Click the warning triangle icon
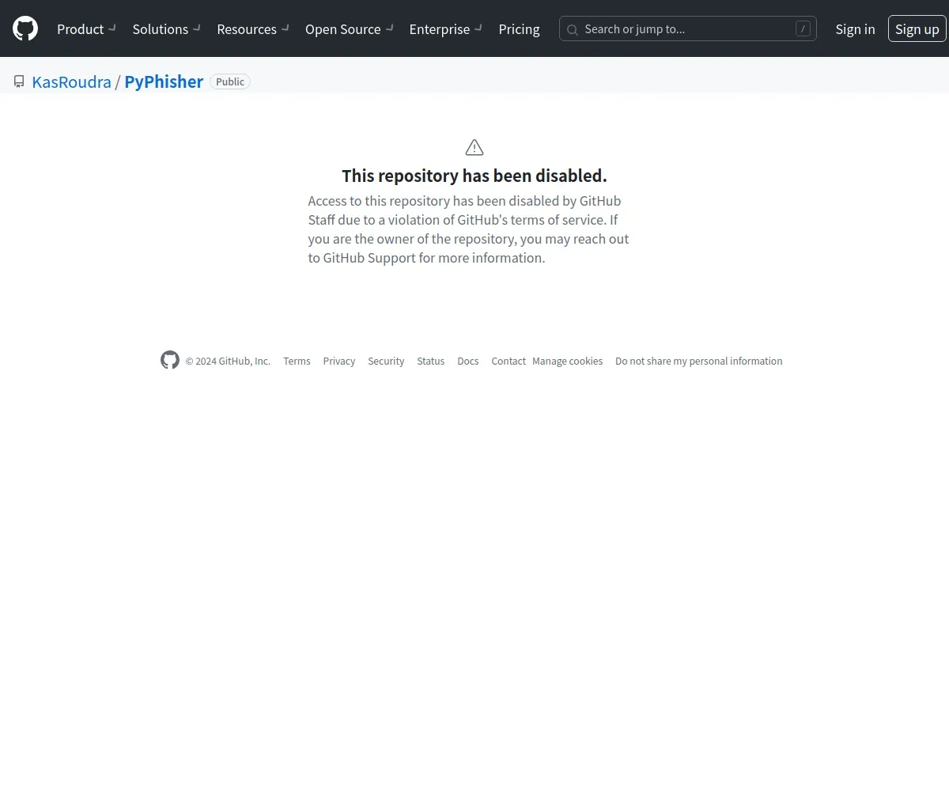The height and width of the screenshot is (791, 949). click(475, 147)
